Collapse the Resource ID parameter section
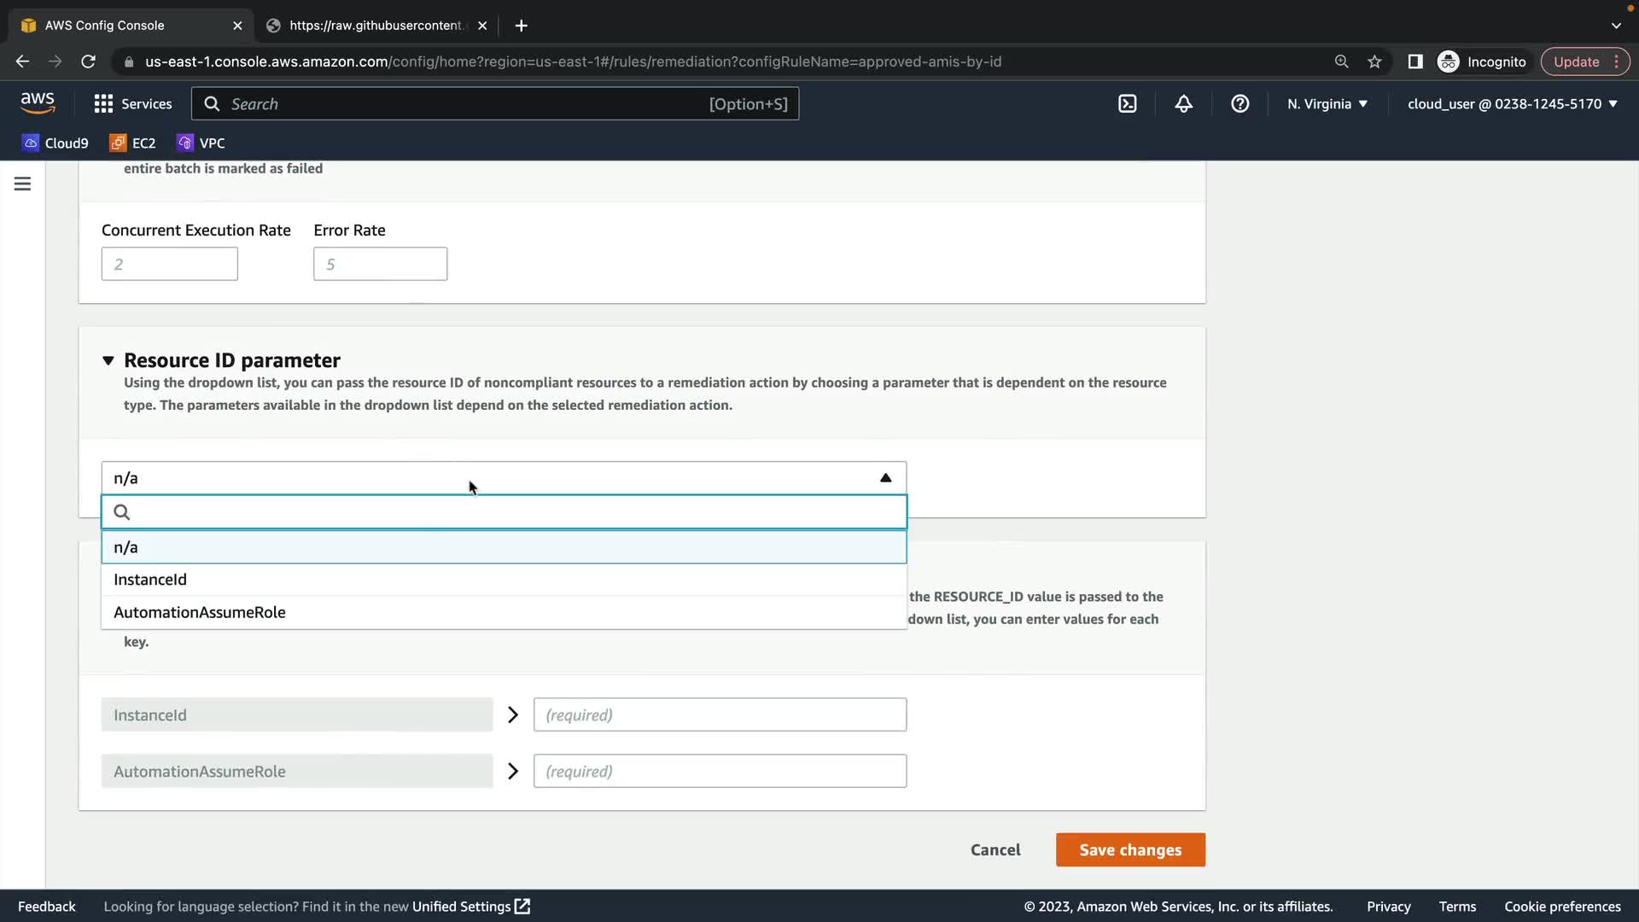 pyautogui.click(x=108, y=360)
